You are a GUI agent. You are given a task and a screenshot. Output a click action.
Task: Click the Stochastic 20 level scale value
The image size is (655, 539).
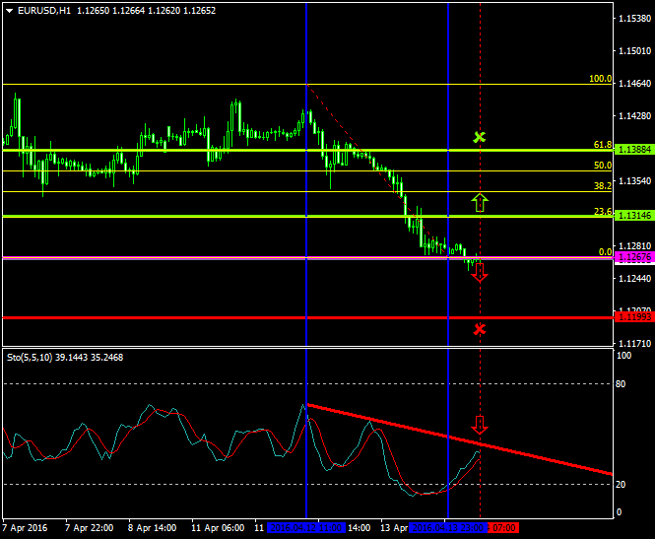(621, 484)
